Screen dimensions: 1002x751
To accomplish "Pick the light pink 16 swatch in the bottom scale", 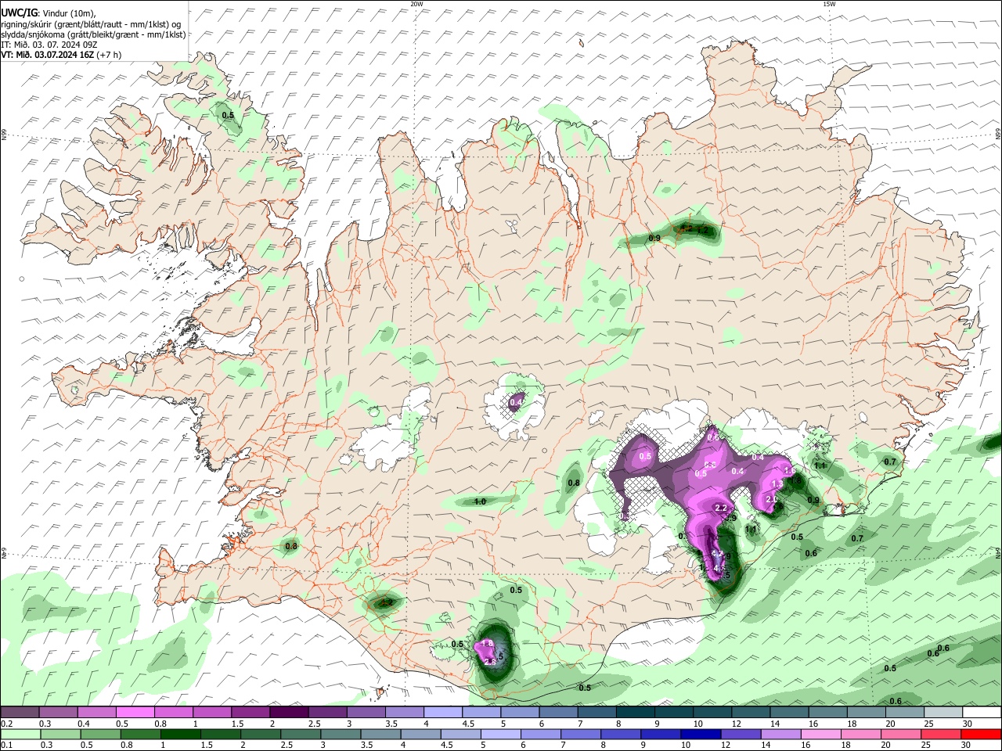I will coord(821,735).
